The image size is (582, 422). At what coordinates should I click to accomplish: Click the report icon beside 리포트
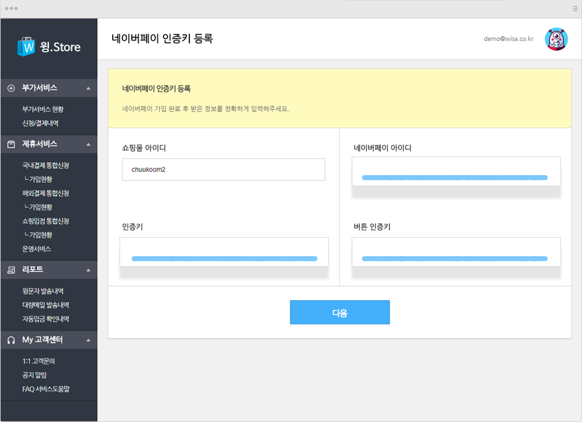11,270
